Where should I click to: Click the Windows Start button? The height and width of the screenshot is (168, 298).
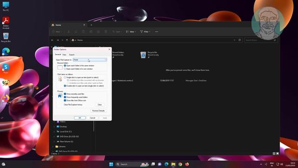111,164
